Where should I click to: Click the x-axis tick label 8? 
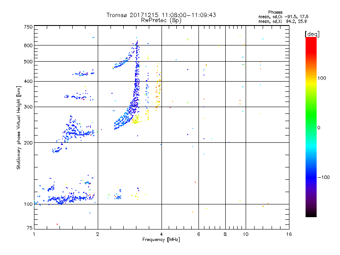pyautogui.click(x=225, y=234)
